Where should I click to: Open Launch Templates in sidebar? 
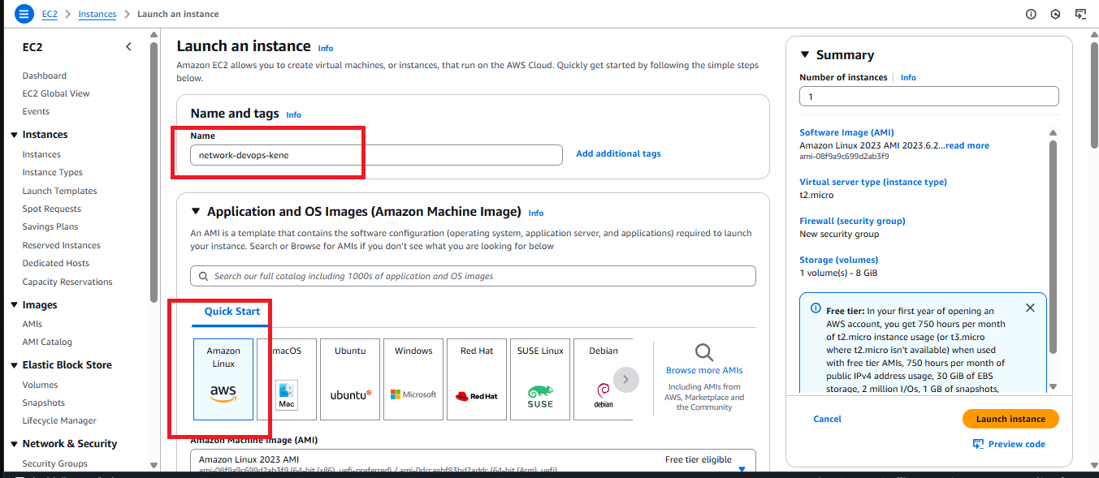pyautogui.click(x=59, y=191)
